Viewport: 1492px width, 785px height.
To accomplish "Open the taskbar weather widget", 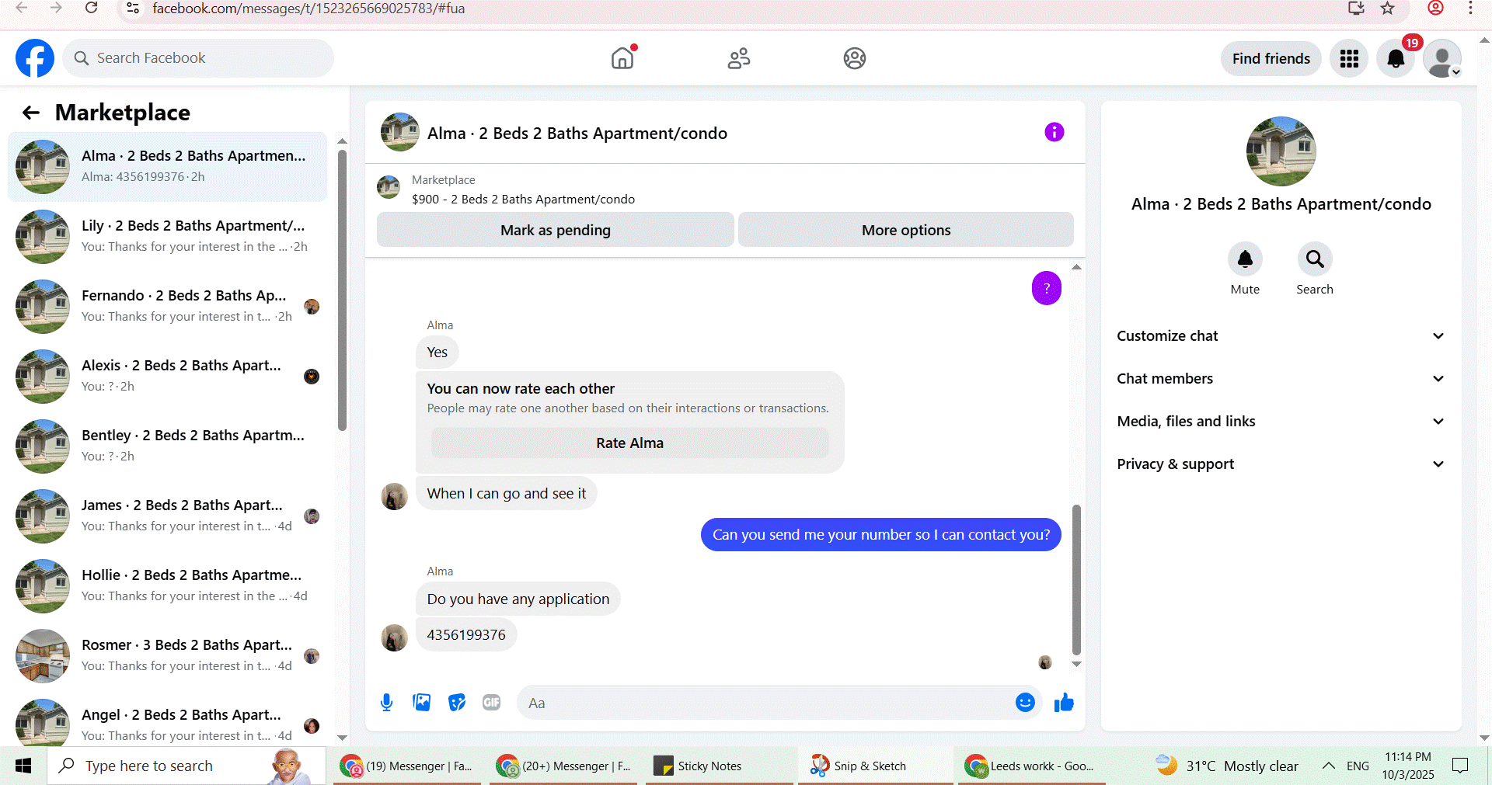I will pos(1226,766).
